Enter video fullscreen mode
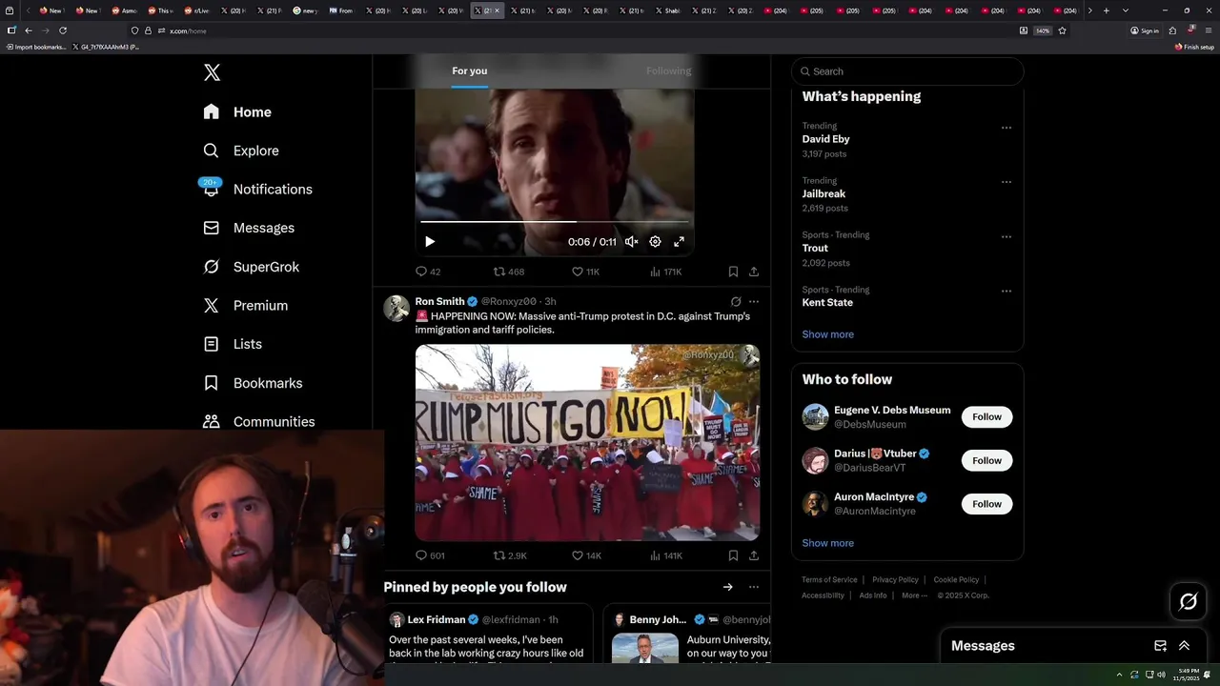This screenshot has height=686, width=1220. tap(679, 242)
